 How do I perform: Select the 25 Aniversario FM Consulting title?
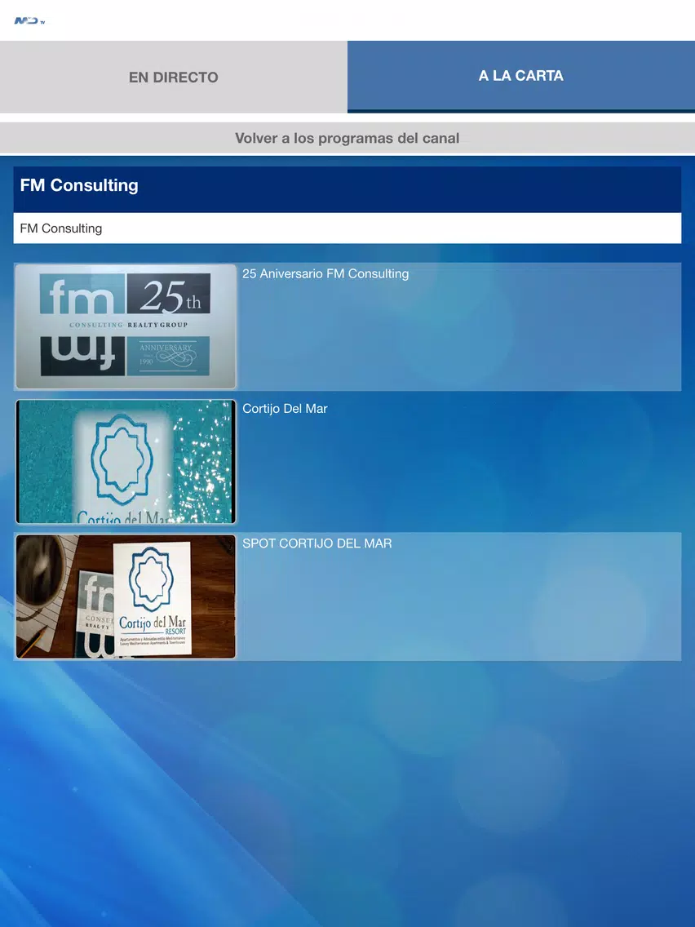325,273
